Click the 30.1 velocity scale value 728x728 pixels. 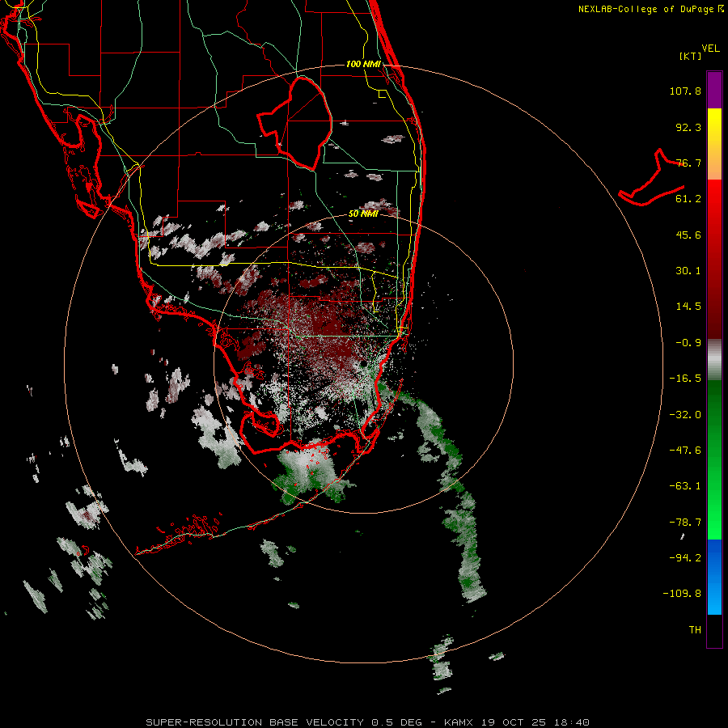688,271
